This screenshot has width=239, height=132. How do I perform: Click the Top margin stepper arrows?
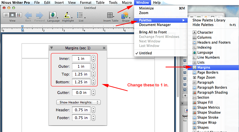pyautogui.click(x=93, y=74)
